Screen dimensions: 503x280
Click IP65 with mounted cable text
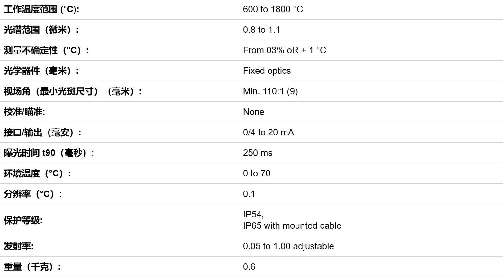pyautogui.click(x=292, y=226)
